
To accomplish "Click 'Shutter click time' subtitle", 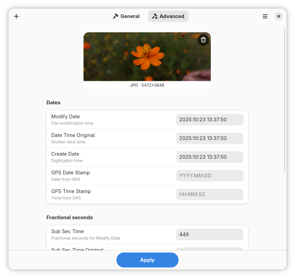I will (x=68, y=142).
